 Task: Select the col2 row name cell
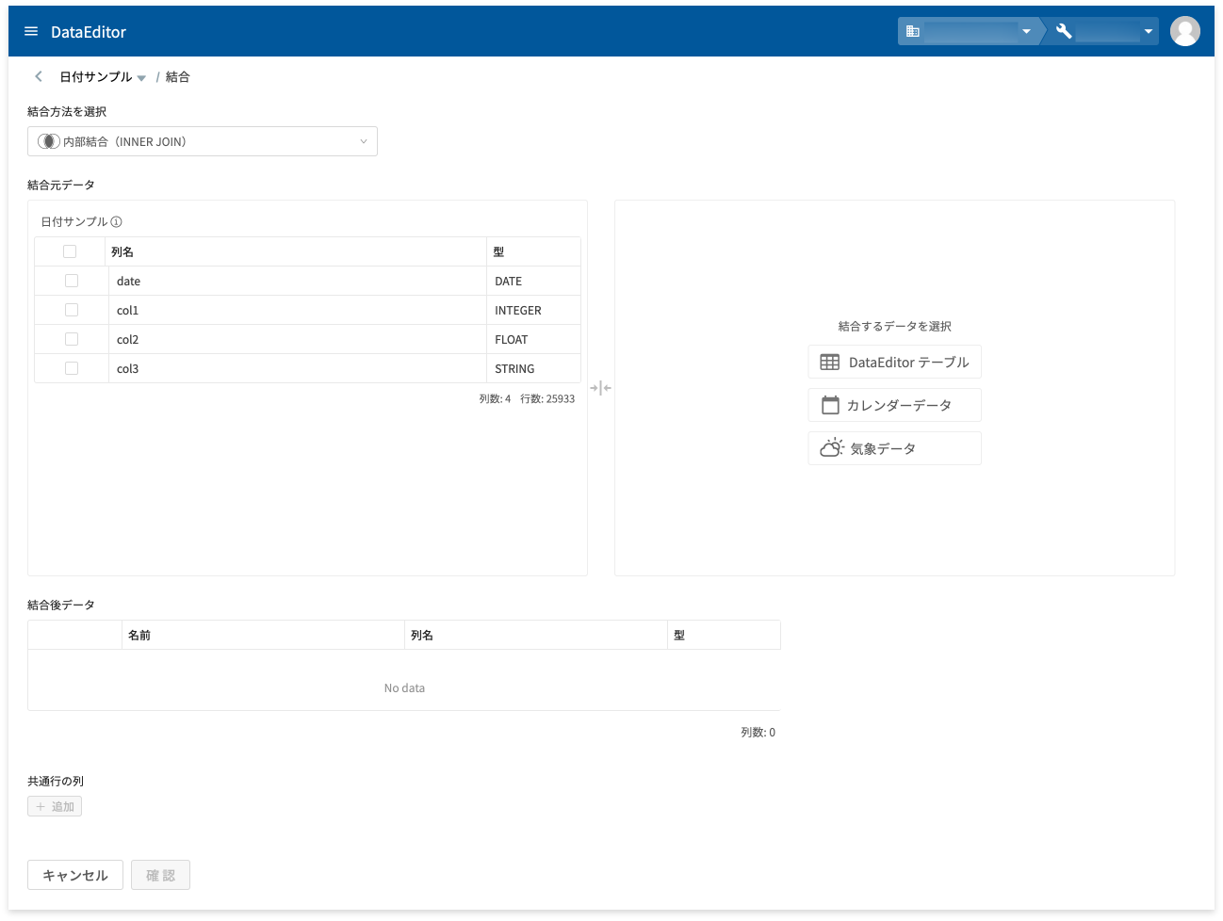(x=298, y=339)
